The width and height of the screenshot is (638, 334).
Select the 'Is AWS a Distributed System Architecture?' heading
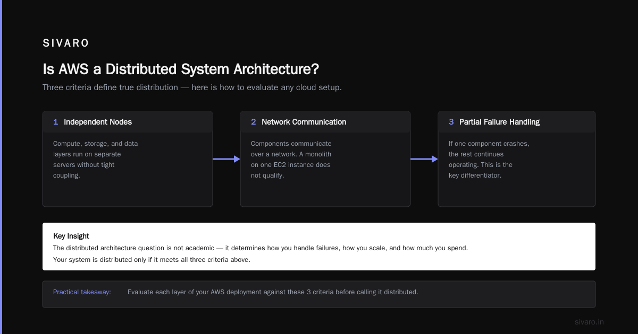[x=181, y=69]
